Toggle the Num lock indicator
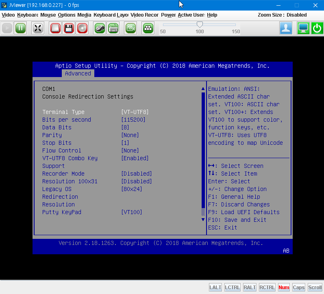The width and height of the screenshot is (324, 294). click(x=284, y=287)
